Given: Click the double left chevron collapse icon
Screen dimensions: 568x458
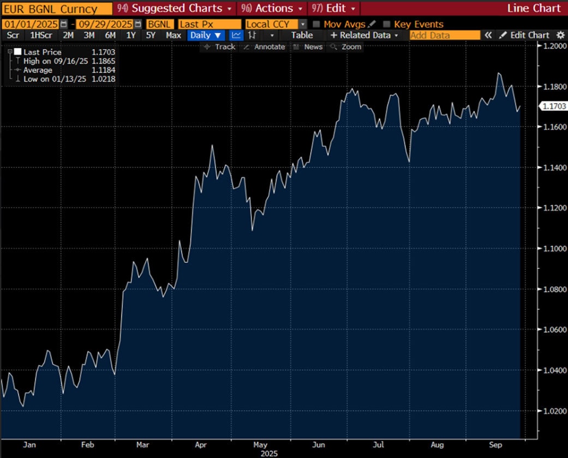Looking at the screenshot, I should [x=488, y=35].
